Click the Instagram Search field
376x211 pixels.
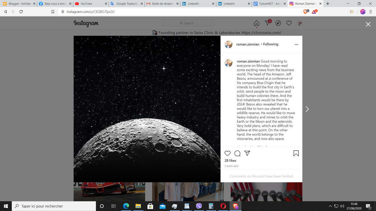[188, 23]
